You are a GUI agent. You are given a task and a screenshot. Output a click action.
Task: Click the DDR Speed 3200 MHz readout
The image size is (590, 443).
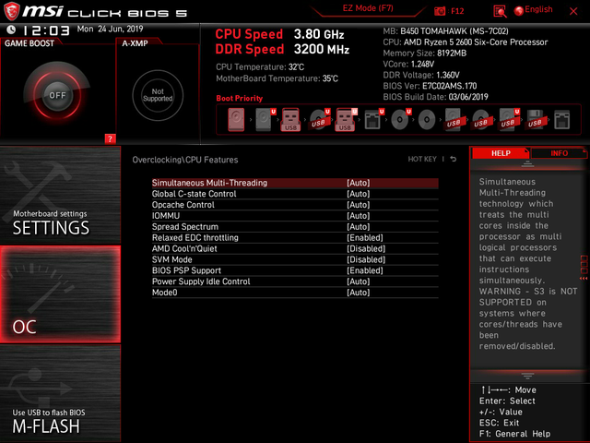coord(282,49)
